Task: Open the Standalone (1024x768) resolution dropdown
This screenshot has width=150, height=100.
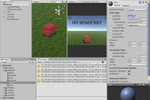Action: tap(94, 2)
